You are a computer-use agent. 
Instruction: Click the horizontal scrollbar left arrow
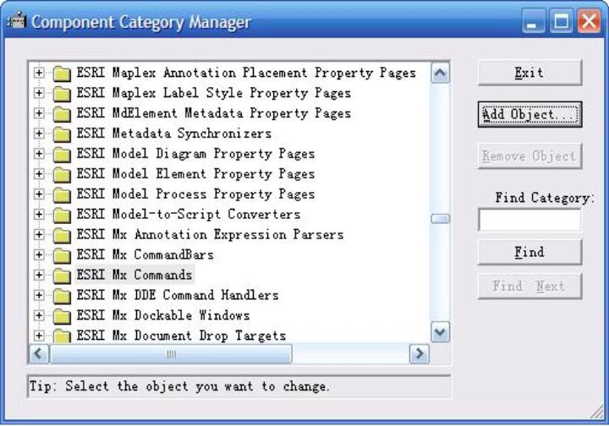pyautogui.click(x=39, y=353)
